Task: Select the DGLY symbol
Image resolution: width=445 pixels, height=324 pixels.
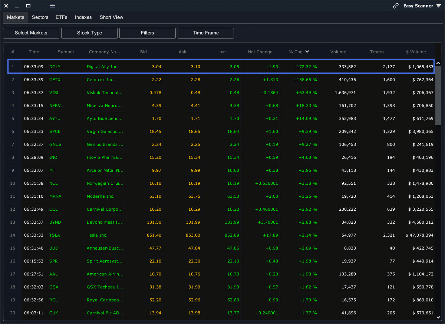Action: pos(55,67)
